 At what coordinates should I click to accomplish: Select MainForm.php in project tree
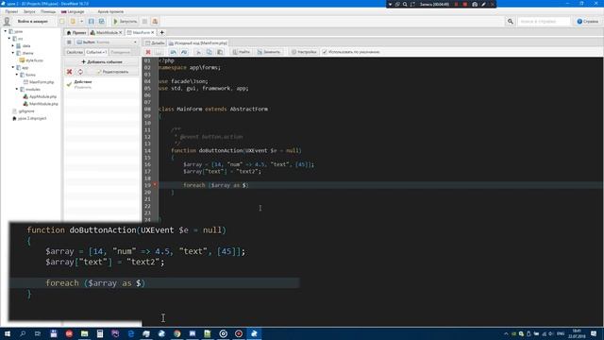click(x=39, y=82)
